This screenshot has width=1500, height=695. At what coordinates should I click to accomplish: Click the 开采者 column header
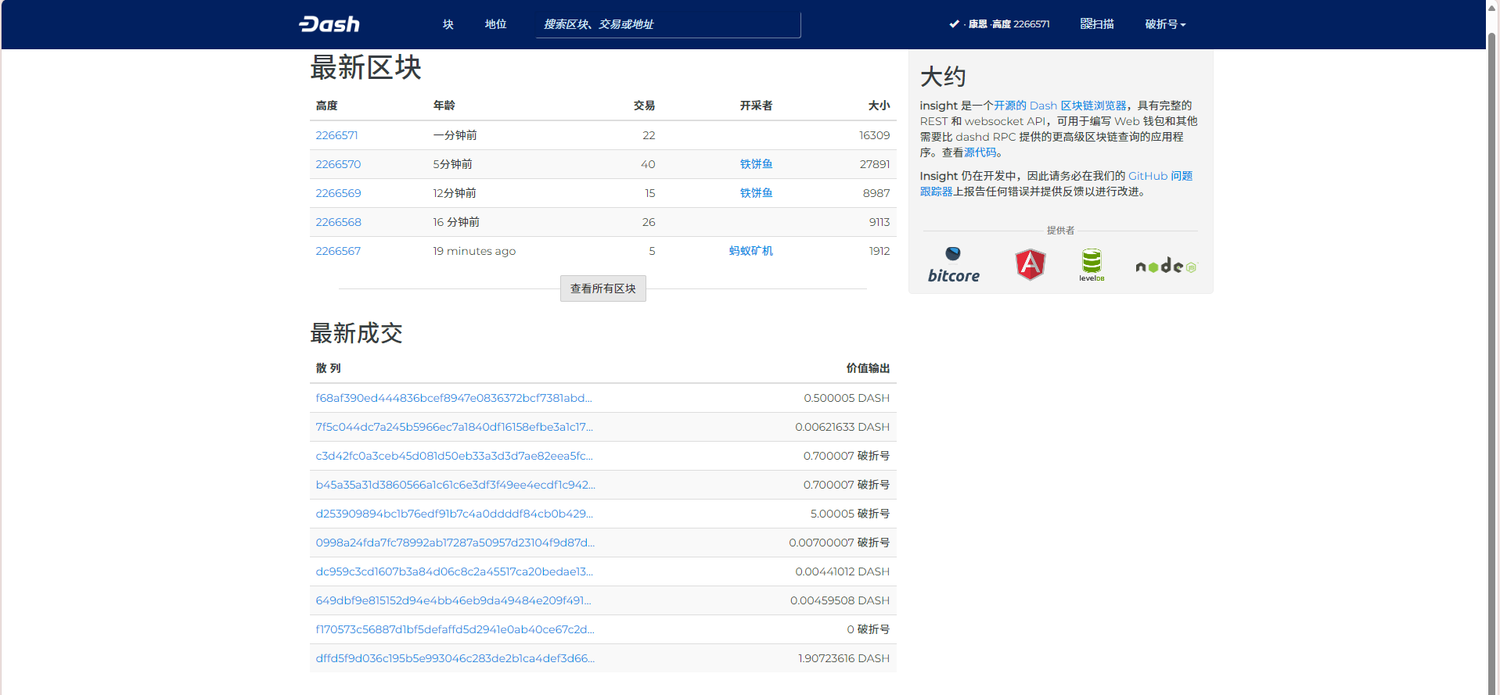(756, 106)
